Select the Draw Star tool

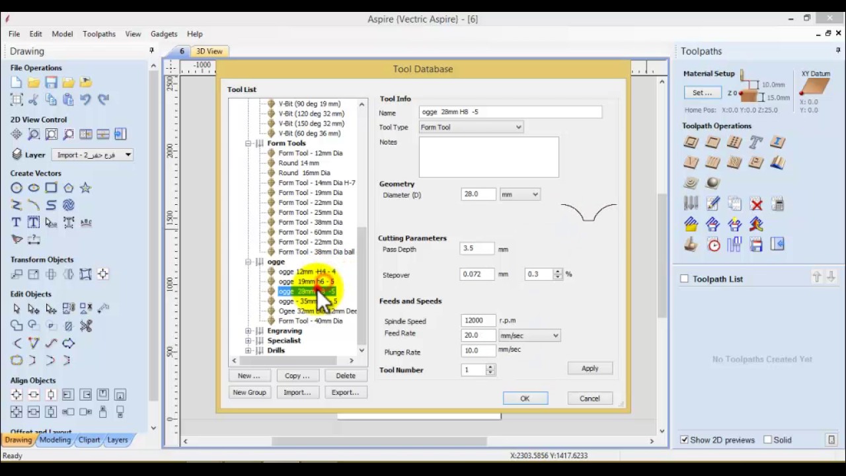coord(85,188)
